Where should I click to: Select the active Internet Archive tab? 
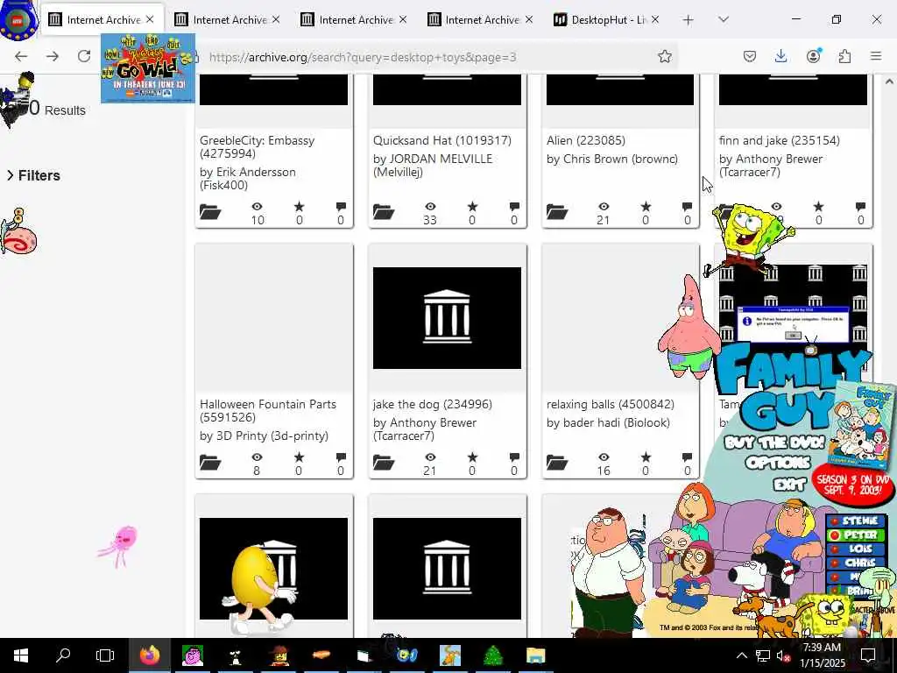[103, 20]
